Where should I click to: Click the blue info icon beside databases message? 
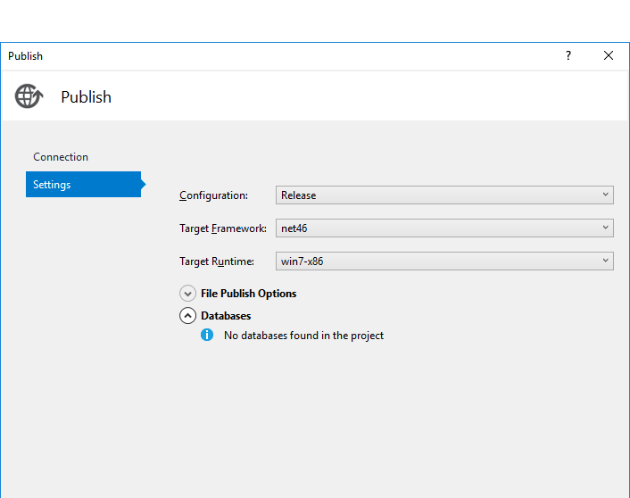click(207, 336)
